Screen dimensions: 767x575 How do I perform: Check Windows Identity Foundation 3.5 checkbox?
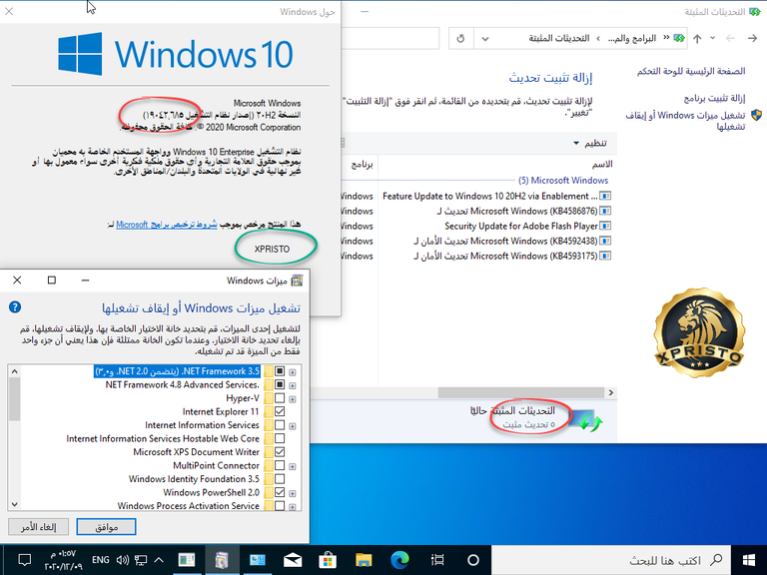(280, 479)
